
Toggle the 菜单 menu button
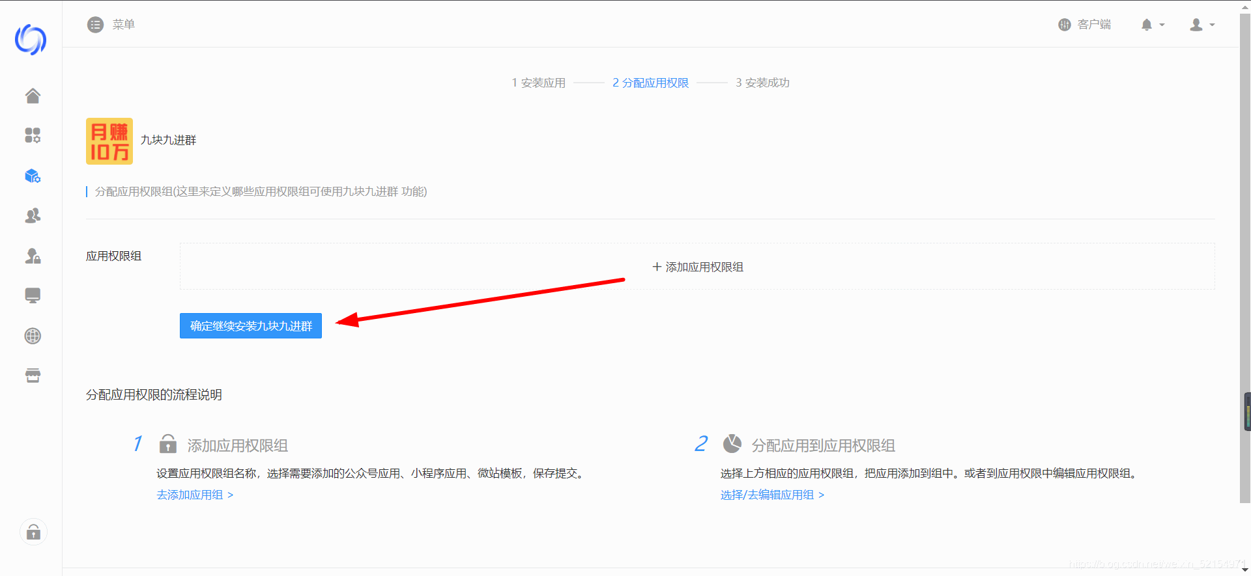coord(111,25)
